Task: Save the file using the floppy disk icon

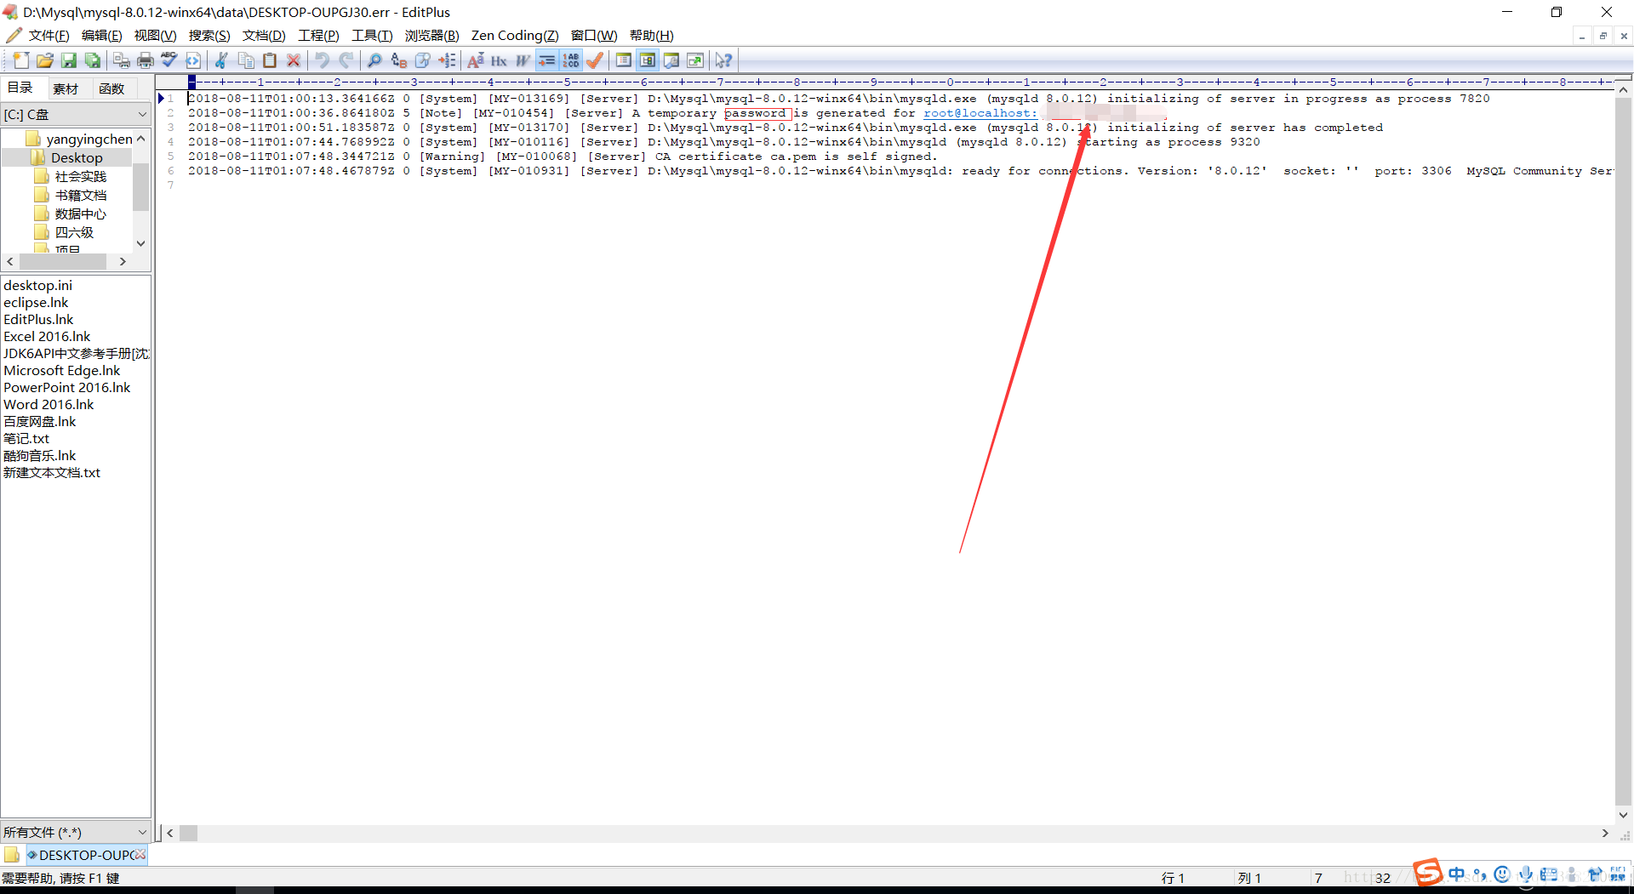Action: pyautogui.click(x=69, y=60)
